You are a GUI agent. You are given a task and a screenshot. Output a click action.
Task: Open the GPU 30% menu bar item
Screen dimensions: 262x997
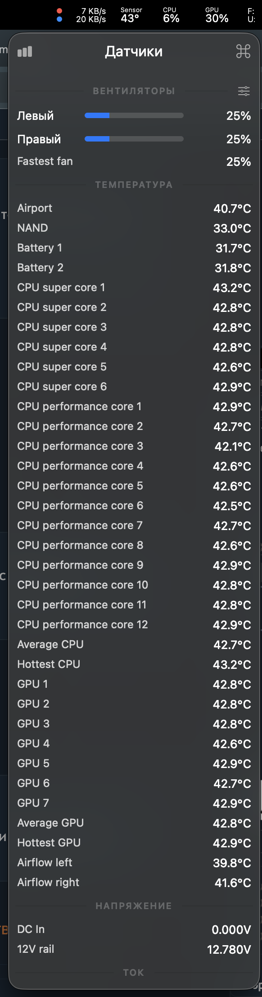(x=217, y=15)
